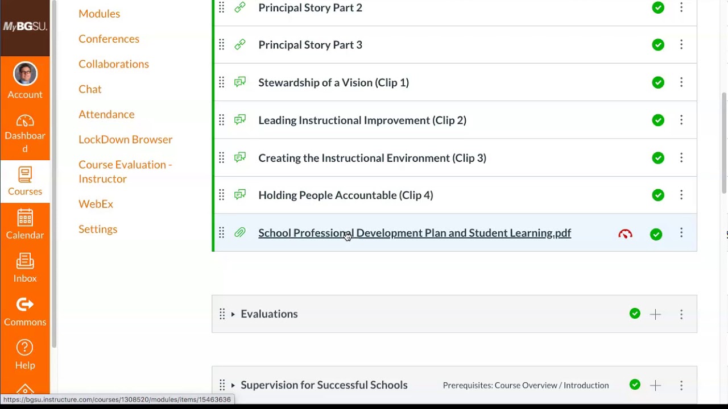Toggle published checkmark on Evaluations module

[x=635, y=314]
